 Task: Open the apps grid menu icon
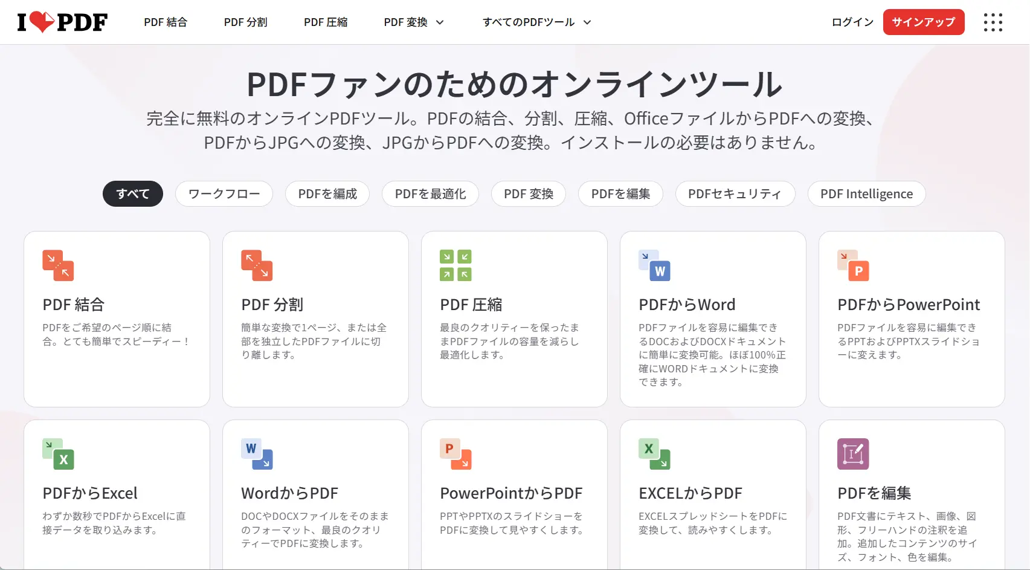click(993, 22)
